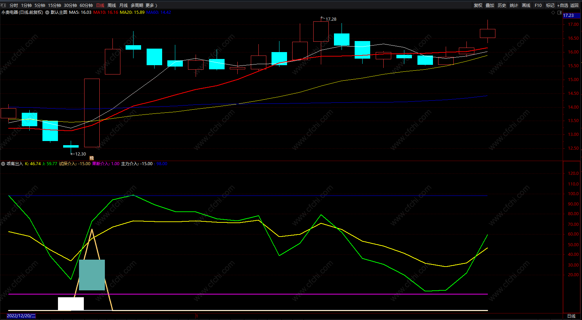Open F10 company information

pyautogui.click(x=538, y=5)
